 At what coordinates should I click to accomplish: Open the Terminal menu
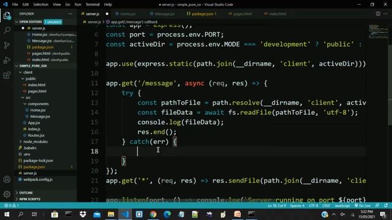tap(92, 4)
